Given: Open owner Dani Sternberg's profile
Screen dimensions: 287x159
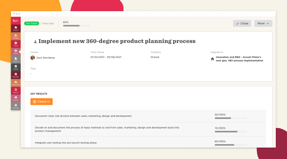Looking at the screenshot, I should (x=46, y=58).
